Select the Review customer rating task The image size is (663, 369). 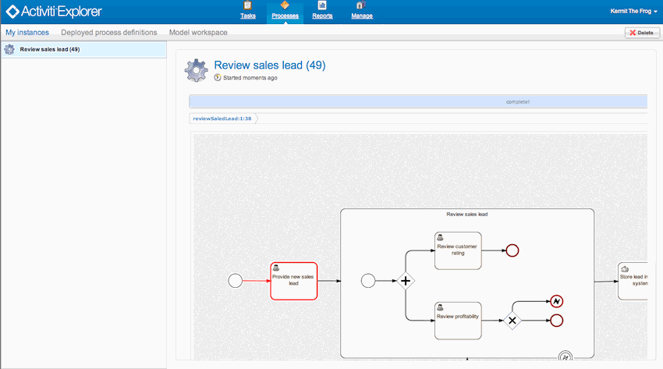[x=458, y=250]
